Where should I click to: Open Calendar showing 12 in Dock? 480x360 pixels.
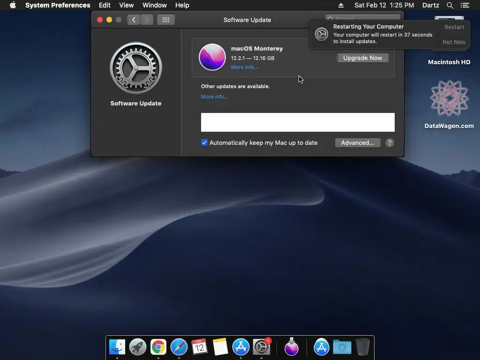coord(200,347)
